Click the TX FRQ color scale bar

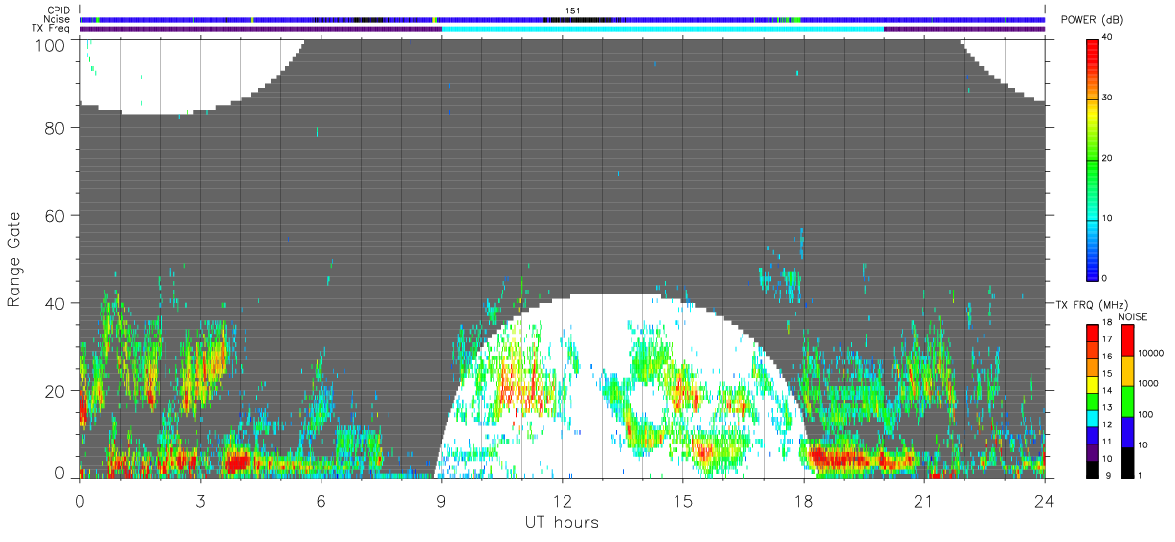[1092, 401]
